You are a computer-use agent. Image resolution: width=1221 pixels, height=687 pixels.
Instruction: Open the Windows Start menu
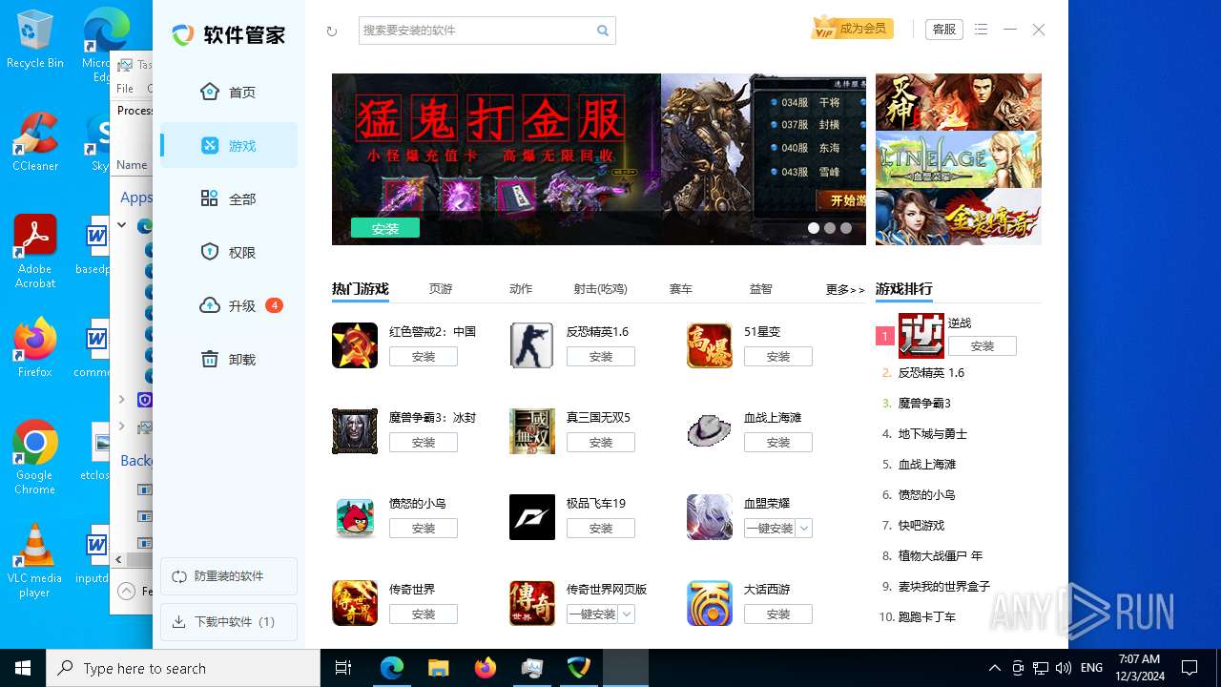pyautogui.click(x=23, y=668)
